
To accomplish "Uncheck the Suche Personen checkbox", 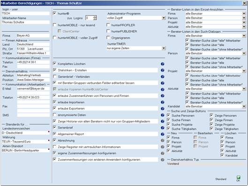I will (168, 115).
